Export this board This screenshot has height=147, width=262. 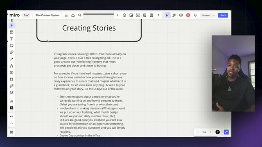73,15
